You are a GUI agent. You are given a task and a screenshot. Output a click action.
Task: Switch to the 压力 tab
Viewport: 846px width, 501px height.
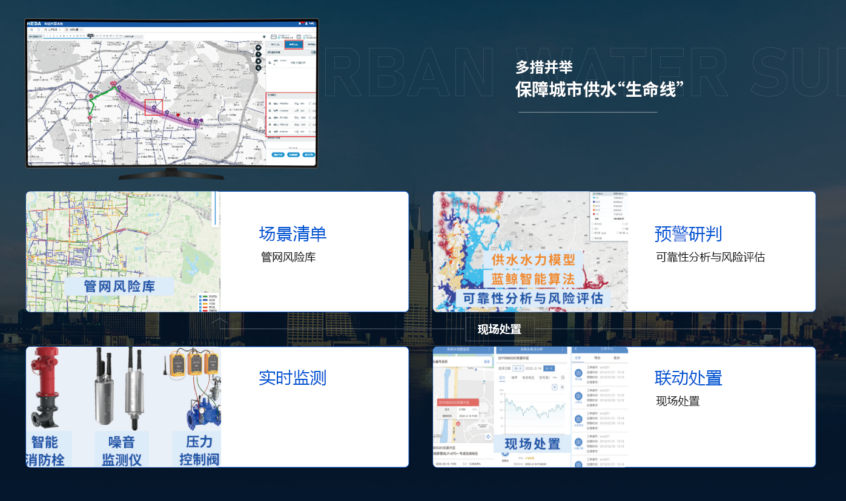(502, 378)
